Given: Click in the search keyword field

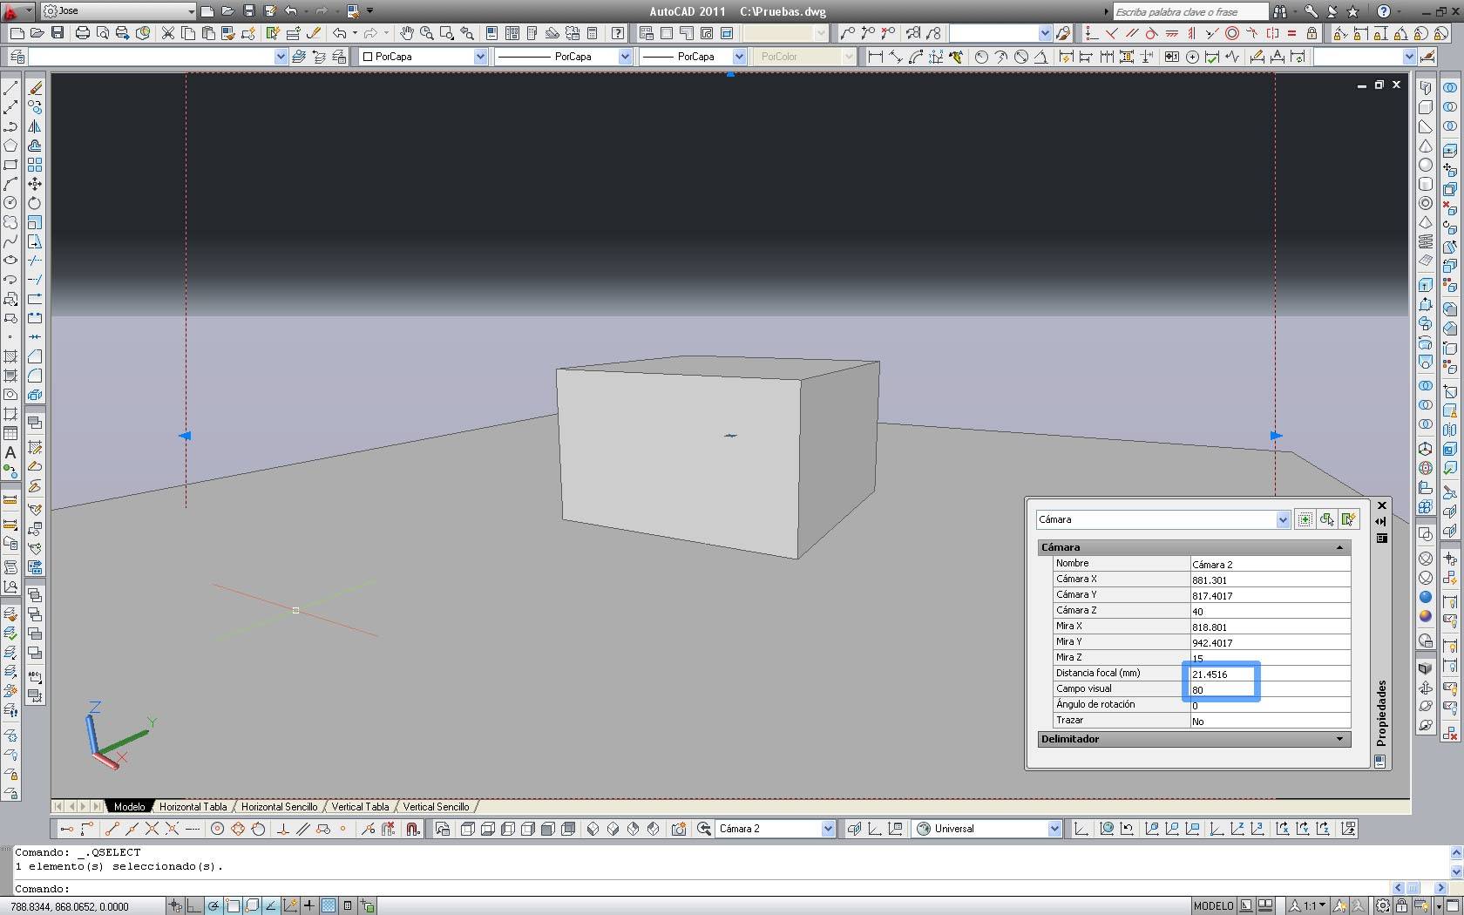Looking at the screenshot, I should click(x=1190, y=11).
